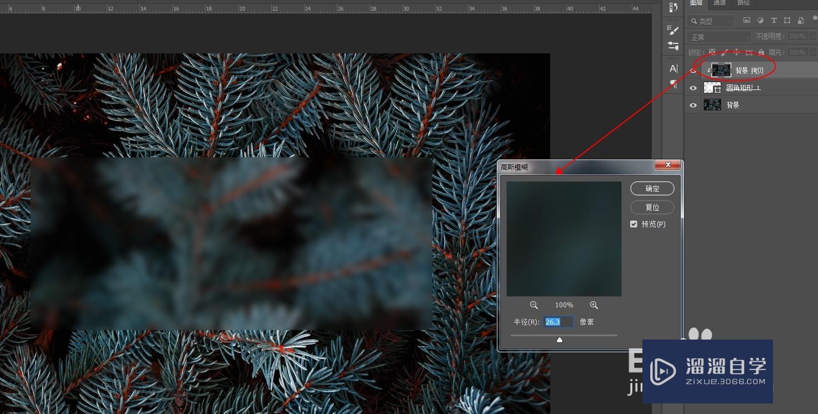Switch to the 图层 tab
Screen dimensions: 818x414
(x=696, y=3)
